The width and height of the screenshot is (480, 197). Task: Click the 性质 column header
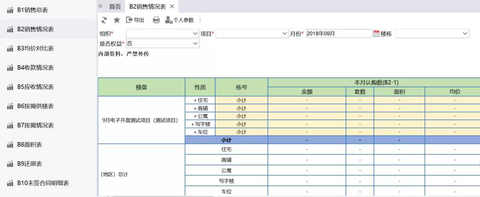pyautogui.click(x=200, y=87)
